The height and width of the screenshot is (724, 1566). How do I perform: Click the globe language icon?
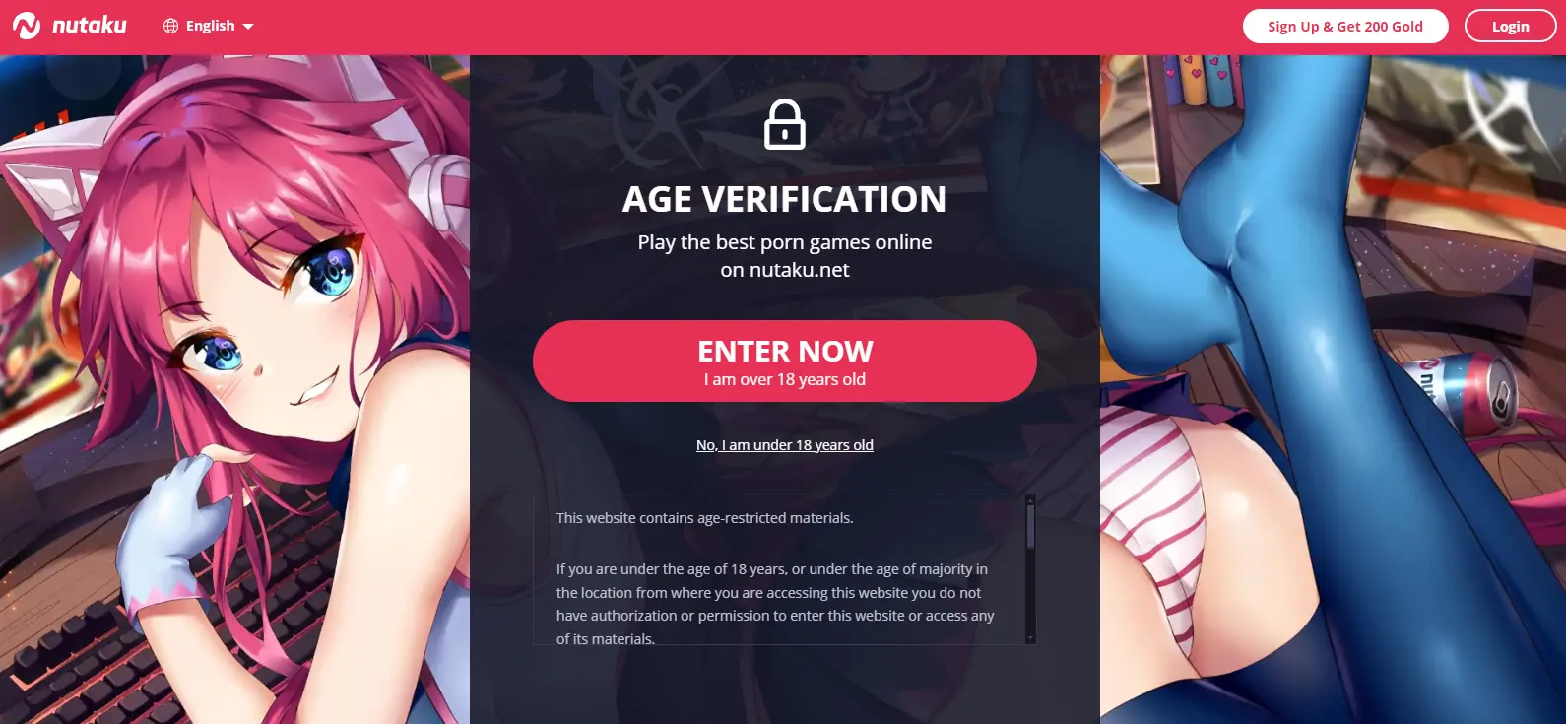[170, 27]
